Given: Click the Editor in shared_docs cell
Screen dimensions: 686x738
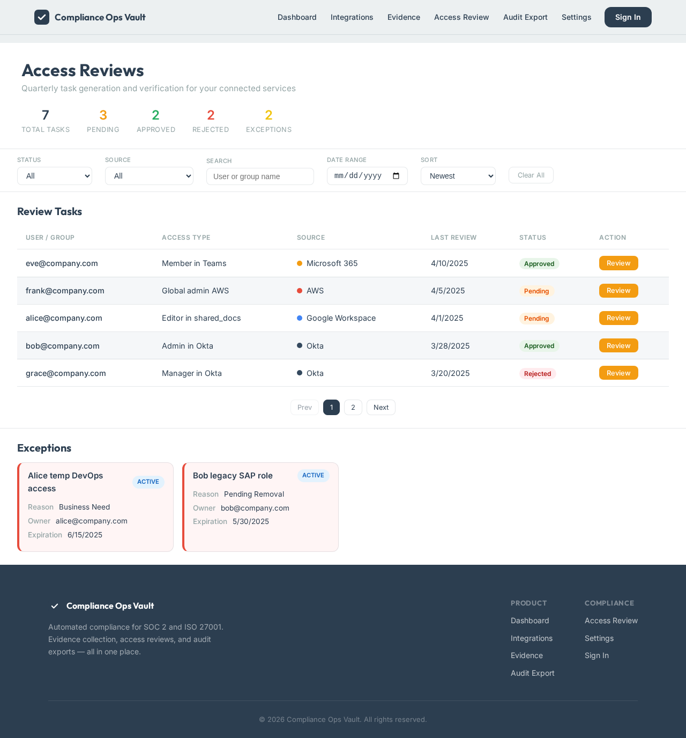Looking at the screenshot, I should point(202,318).
